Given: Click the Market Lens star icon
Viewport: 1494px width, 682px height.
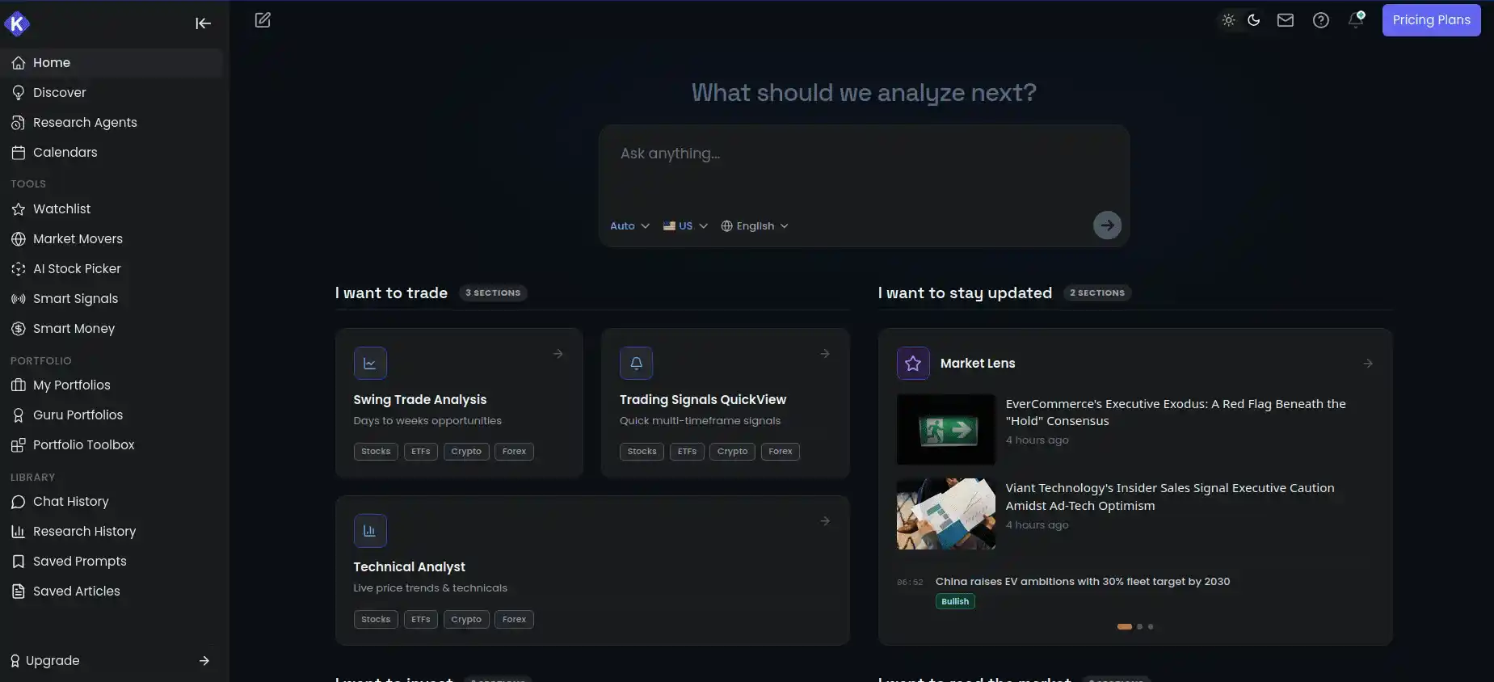Looking at the screenshot, I should coord(913,364).
